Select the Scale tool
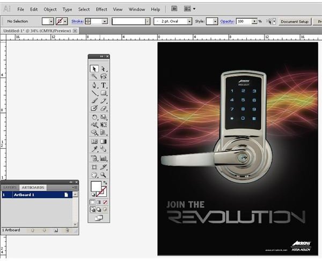322x261 pixels. (x=103, y=117)
